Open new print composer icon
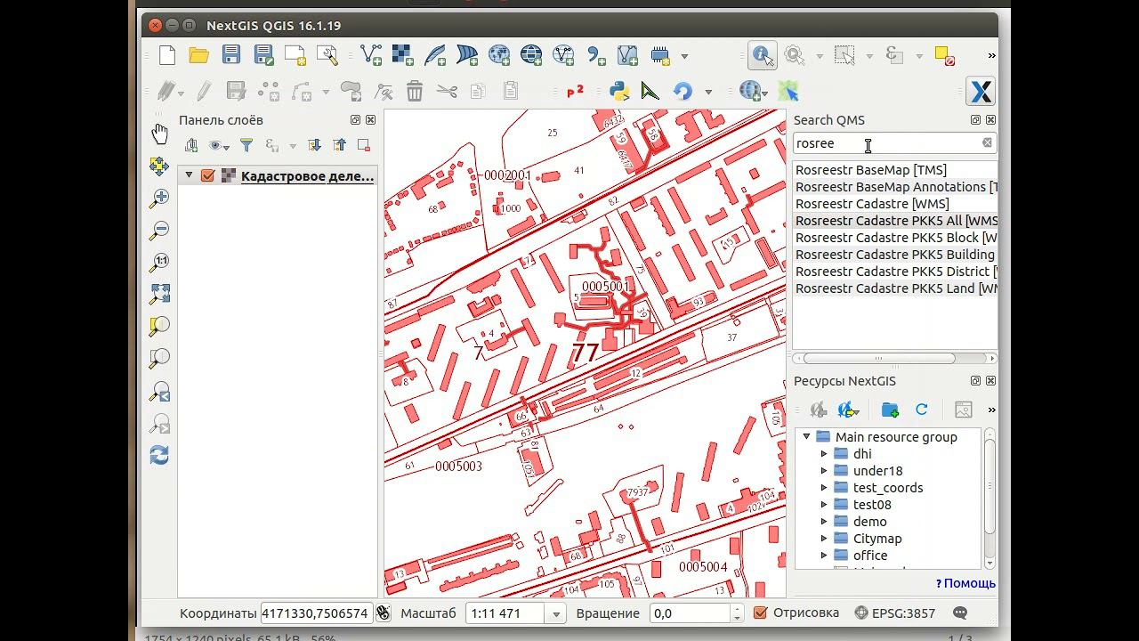The width and height of the screenshot is (1139, 641). pyautogui.click(x=295, y=55)
